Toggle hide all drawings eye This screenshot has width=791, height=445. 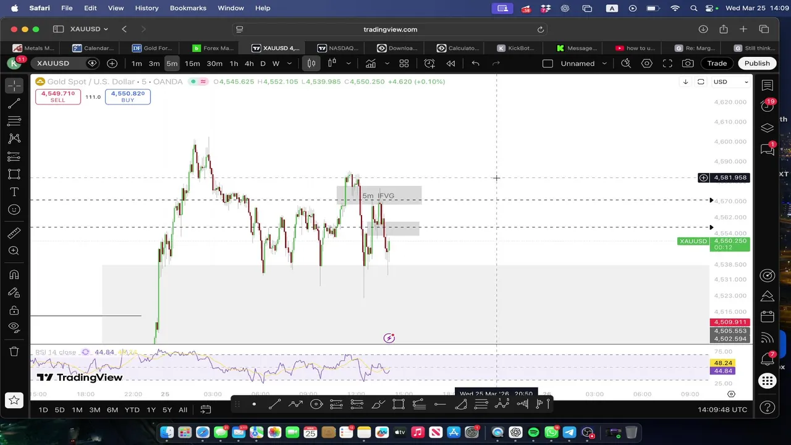click(x=14, y=328)
